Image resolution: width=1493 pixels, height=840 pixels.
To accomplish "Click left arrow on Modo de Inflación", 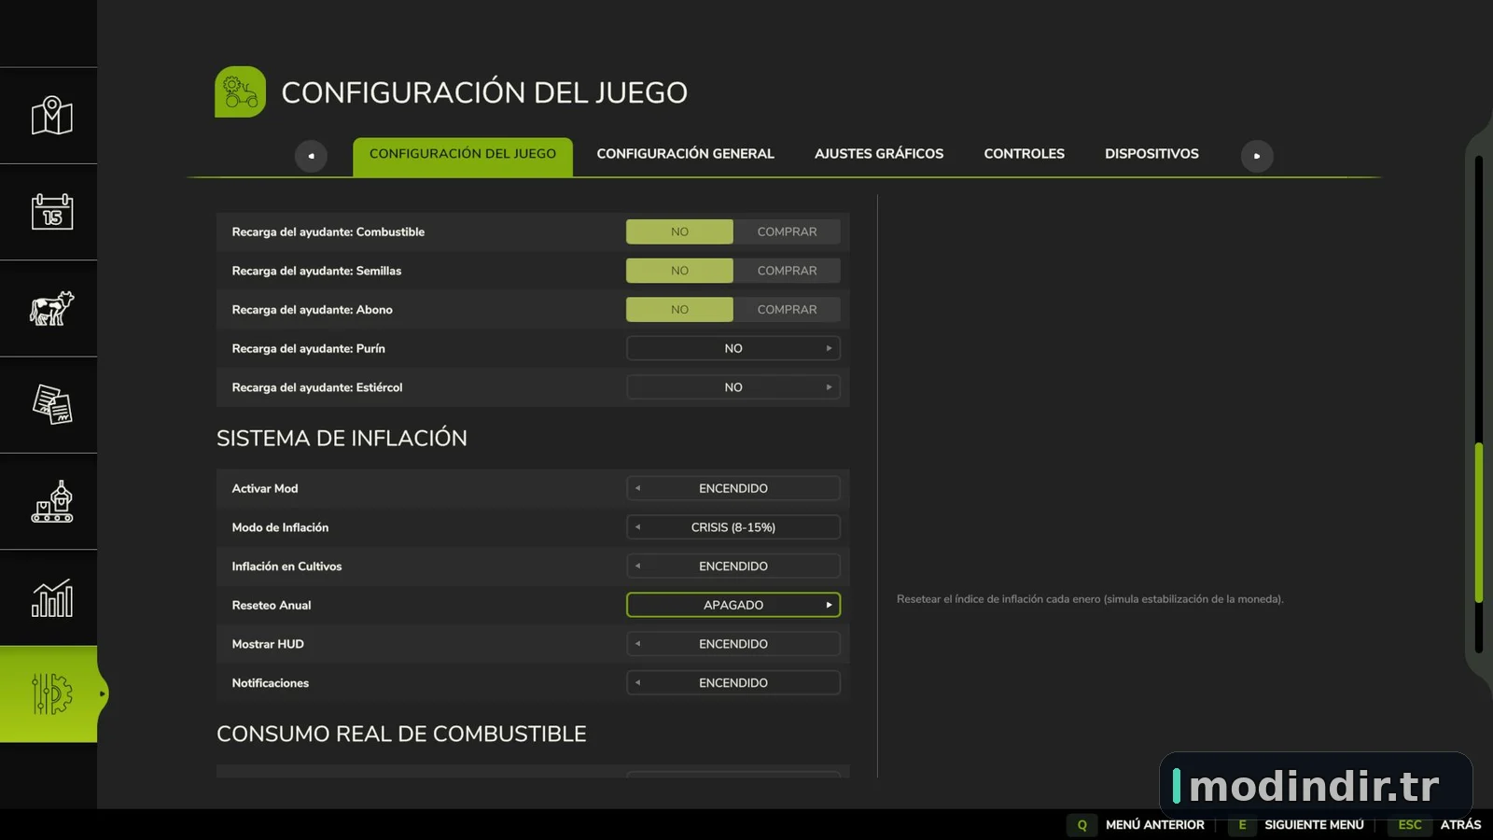I will point(638,527).
